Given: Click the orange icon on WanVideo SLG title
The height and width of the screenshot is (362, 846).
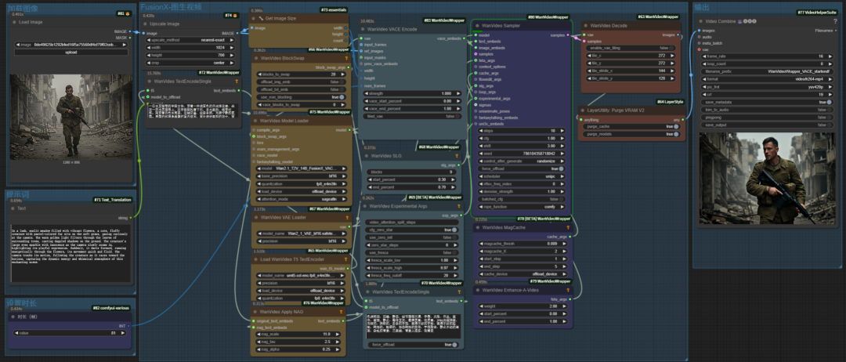Looking at the screenshot, I should tap(457, 156).
